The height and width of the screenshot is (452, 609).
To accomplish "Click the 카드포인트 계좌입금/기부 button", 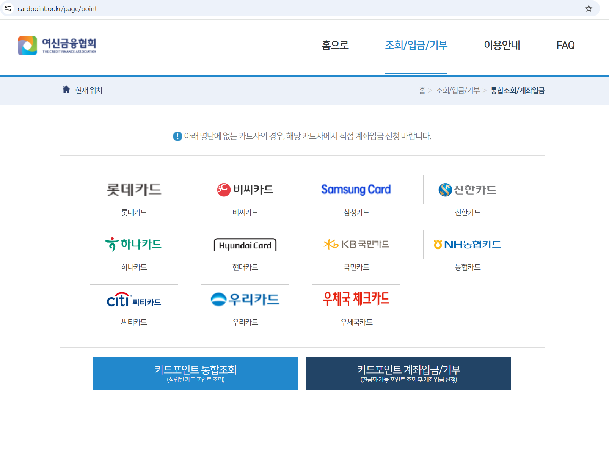I will tap(409, 374).
